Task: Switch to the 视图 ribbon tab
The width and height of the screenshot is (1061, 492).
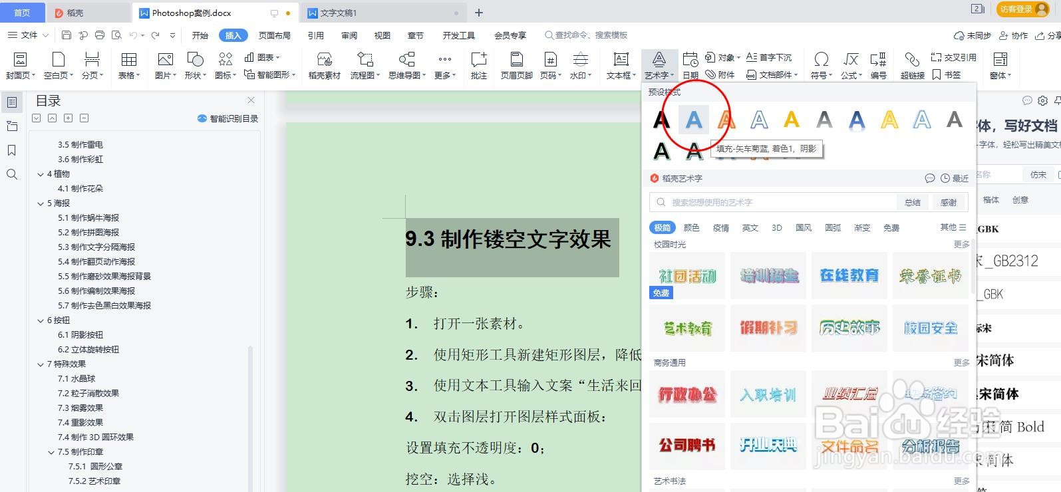Action: point(382,35)
